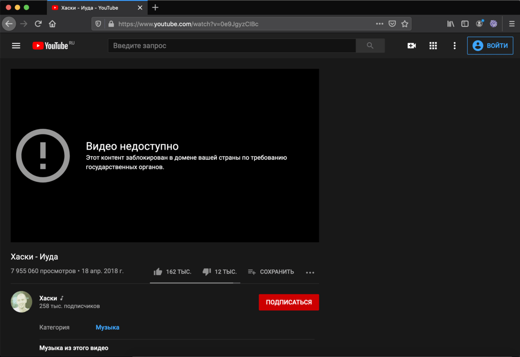Open the Музыка category link

point(107,327)
